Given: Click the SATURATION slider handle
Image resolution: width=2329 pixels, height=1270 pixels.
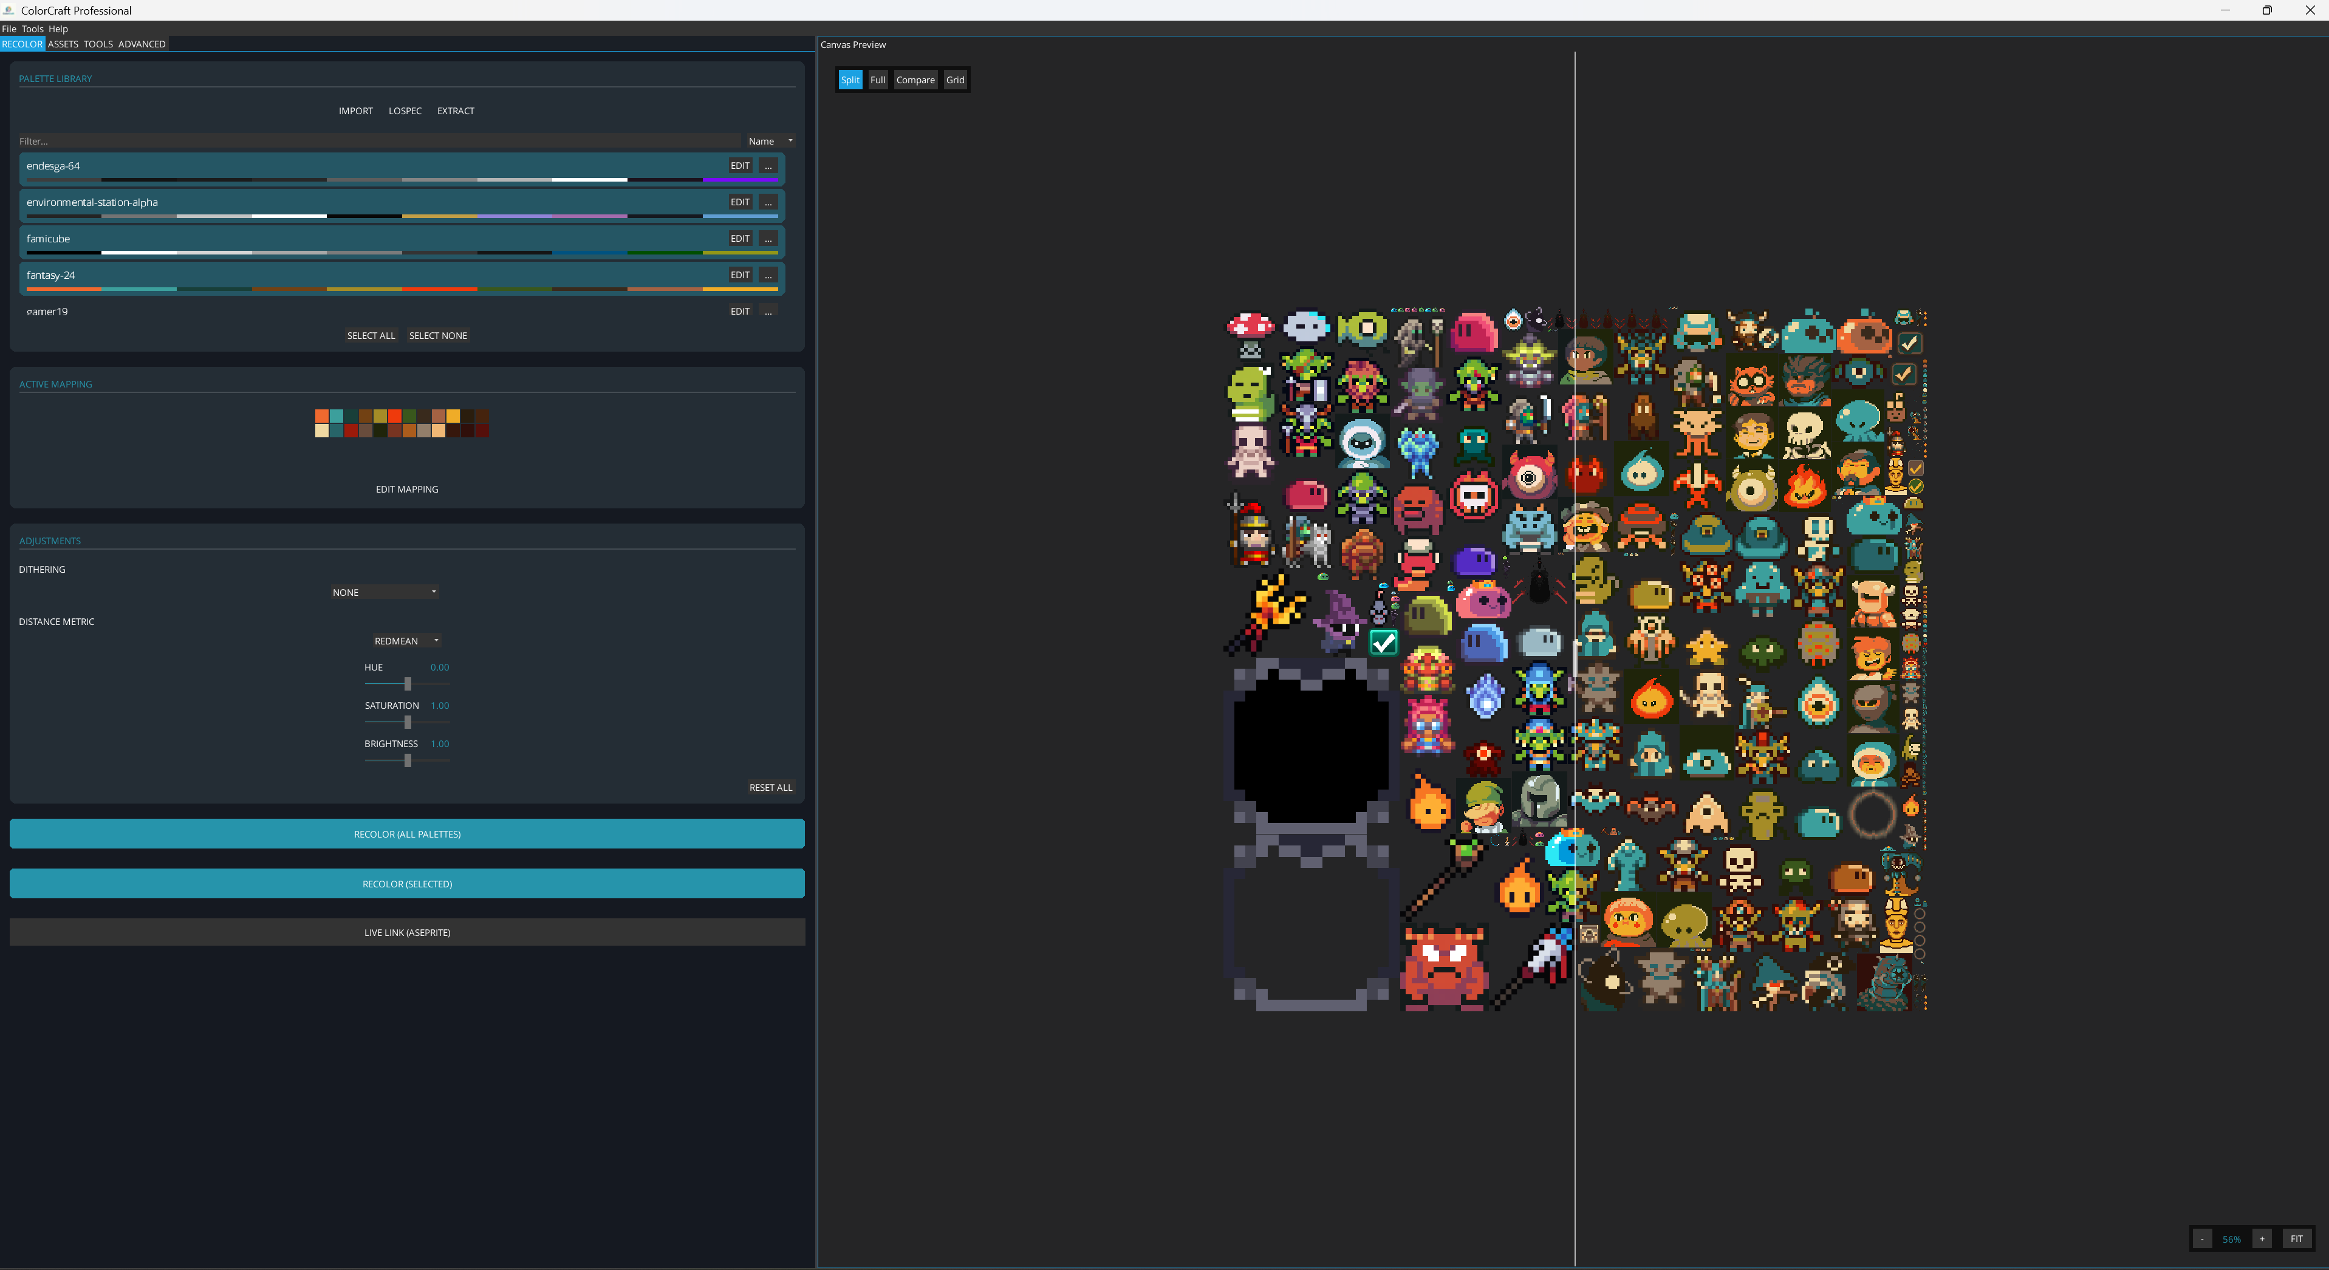Looking at the screenshot, I should [x=408, y=722].
